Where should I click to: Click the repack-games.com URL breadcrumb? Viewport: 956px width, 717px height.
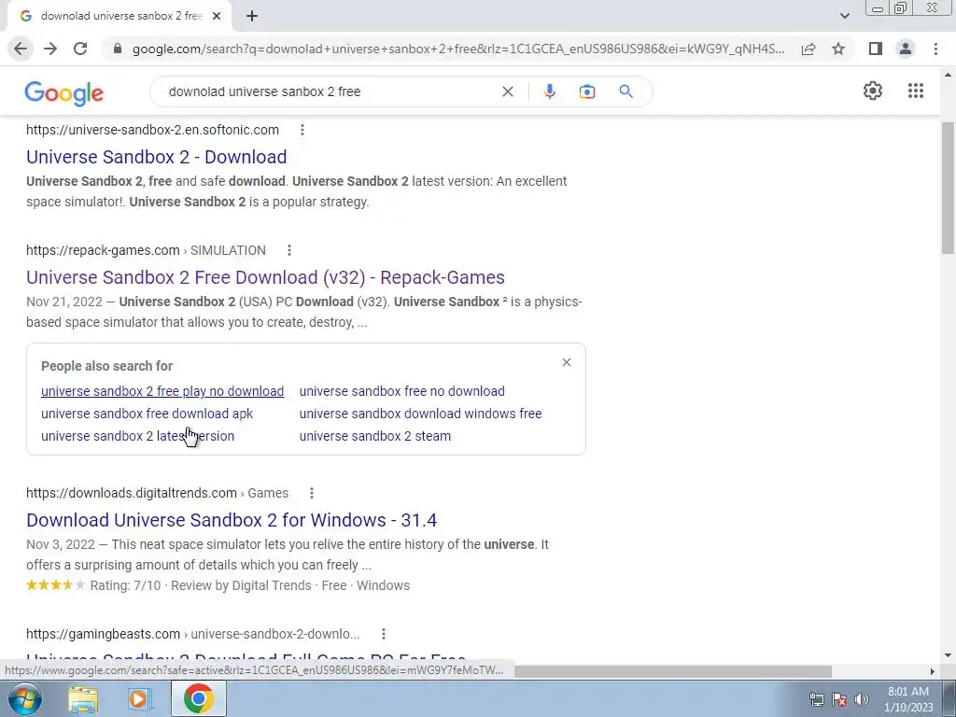[x=146, y=250]
